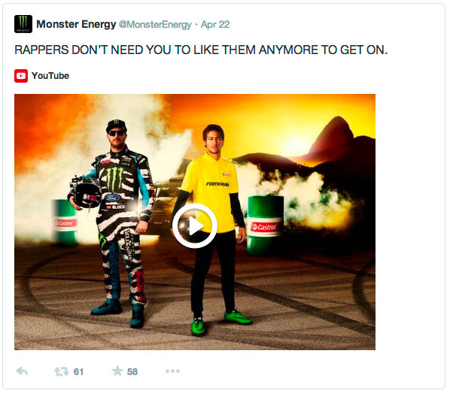This screenshot has height=393, width=450.
Task: Open the Apr 22 tweet timestamp
Action: [x=215, y=25]
